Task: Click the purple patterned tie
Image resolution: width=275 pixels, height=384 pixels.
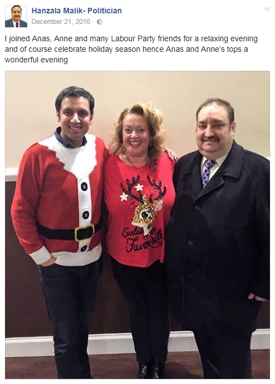Action: [x=208, y=172]
